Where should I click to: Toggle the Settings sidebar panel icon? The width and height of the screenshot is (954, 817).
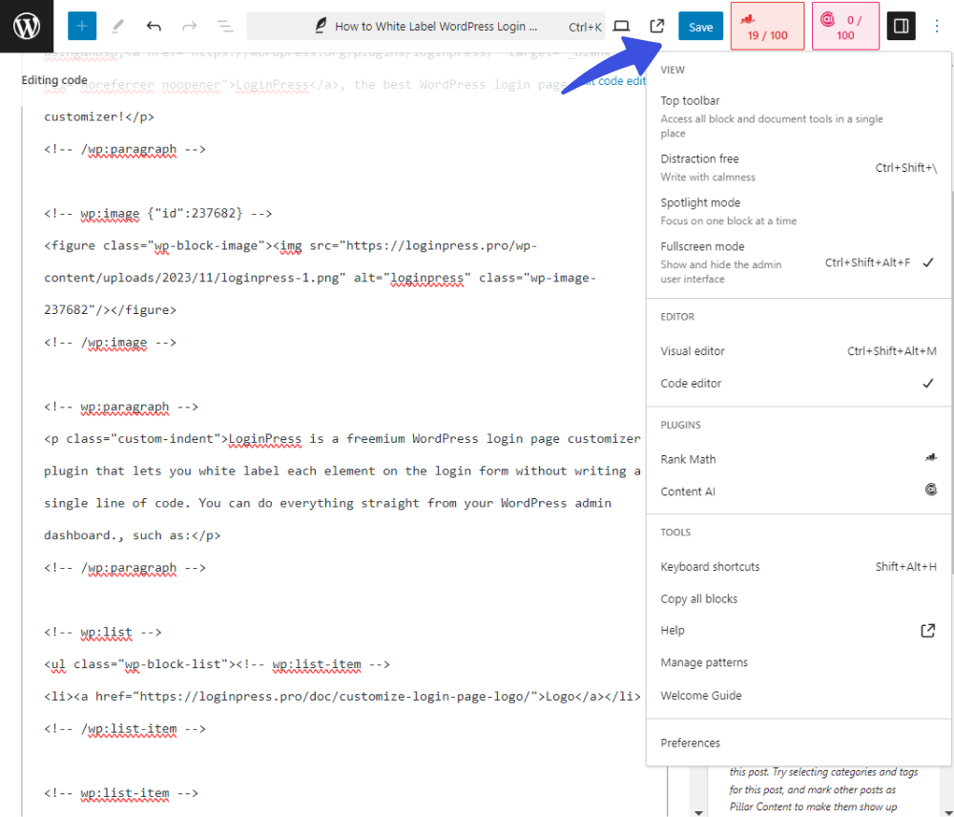click(x=902, y=26)
